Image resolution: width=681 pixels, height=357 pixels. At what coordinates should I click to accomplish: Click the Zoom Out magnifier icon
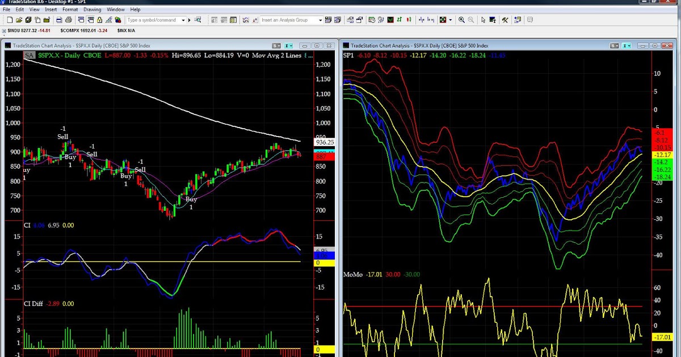point(470,20)
